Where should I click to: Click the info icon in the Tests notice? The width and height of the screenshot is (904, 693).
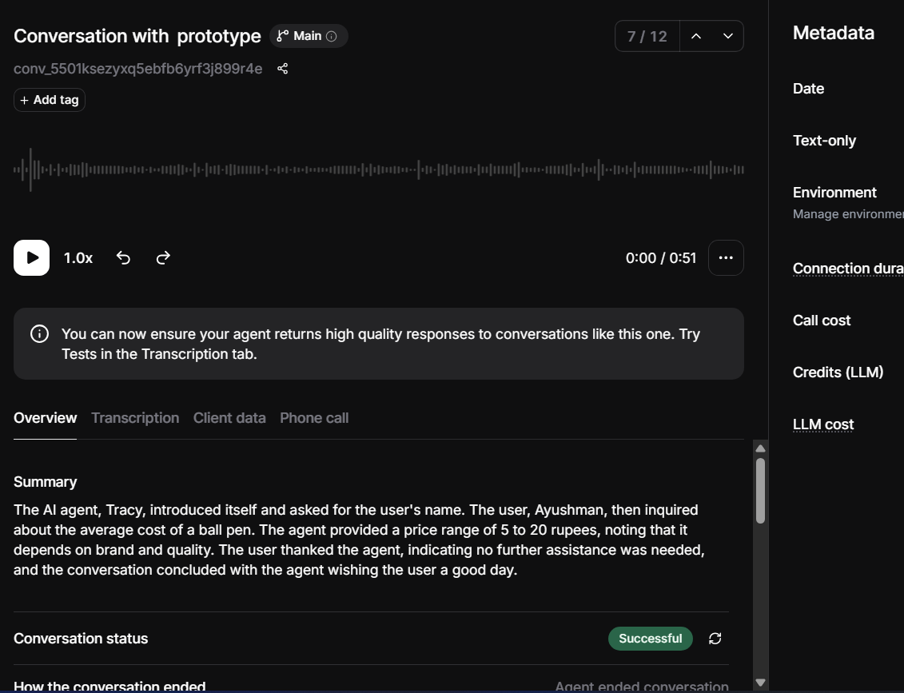point(39,334)
